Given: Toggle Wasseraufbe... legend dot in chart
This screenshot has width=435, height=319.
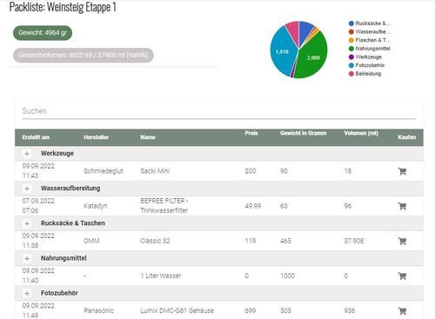Looking at the screenshot, I should point(351,32).
